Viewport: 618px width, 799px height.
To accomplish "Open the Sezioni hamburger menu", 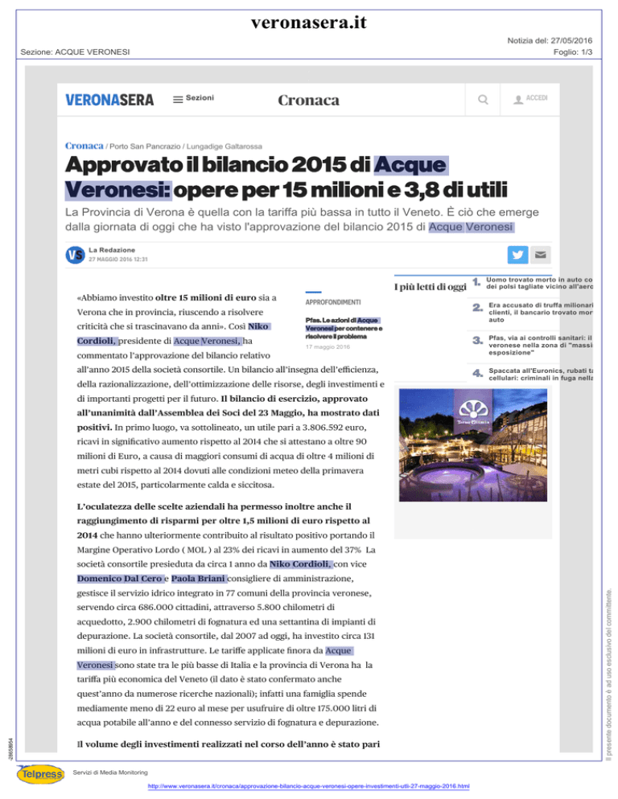I will (x=193, y=98).
